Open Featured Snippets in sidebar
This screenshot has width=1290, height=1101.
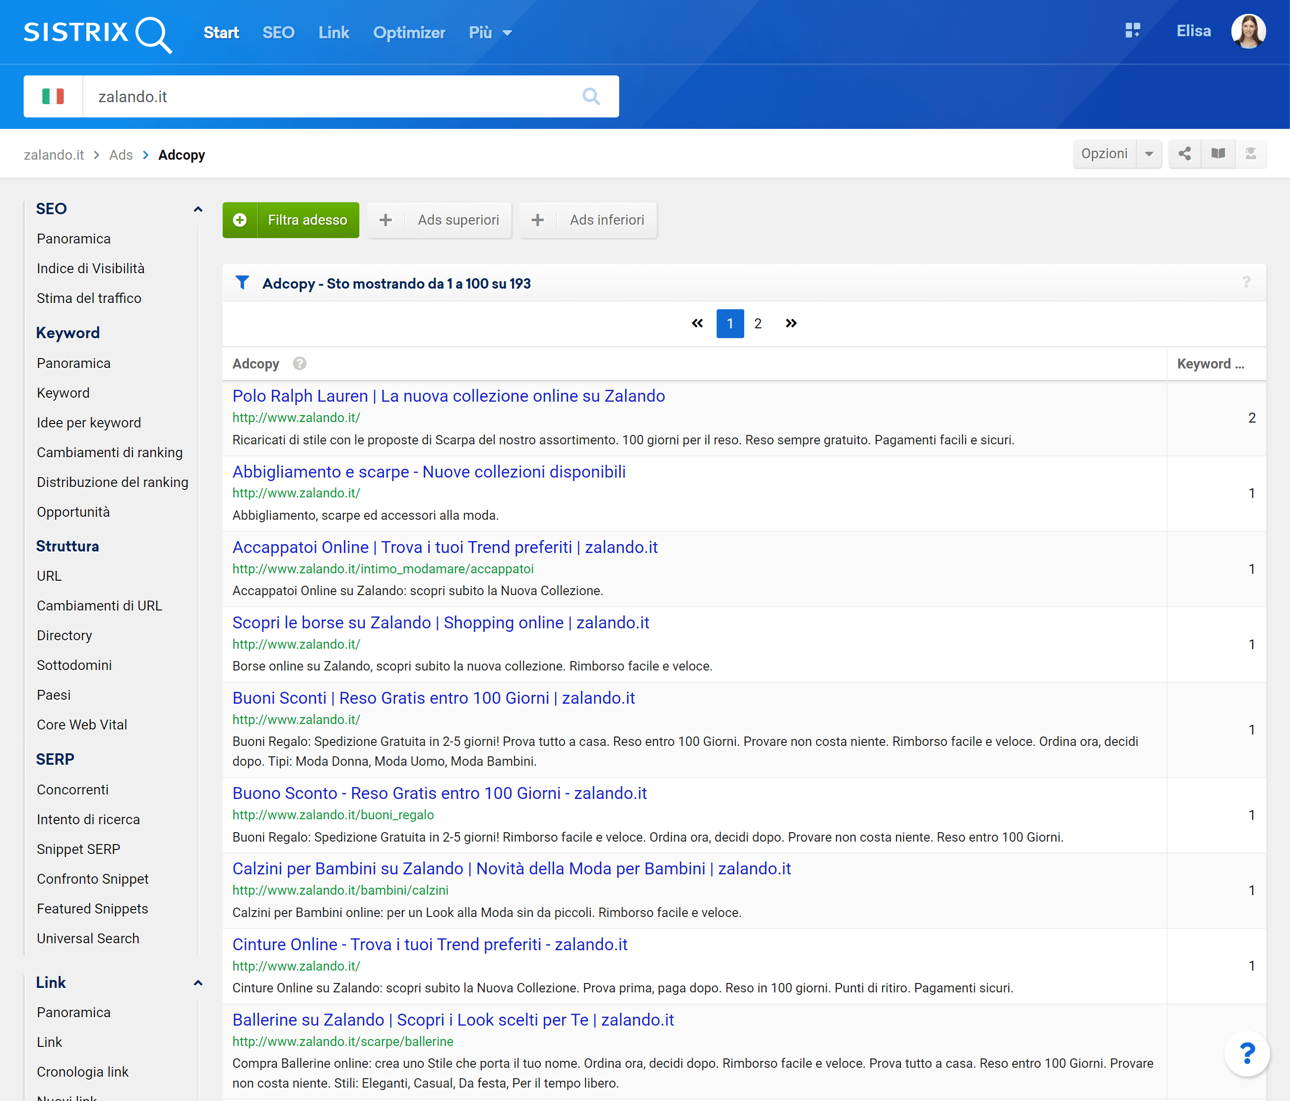pos(92,909)
